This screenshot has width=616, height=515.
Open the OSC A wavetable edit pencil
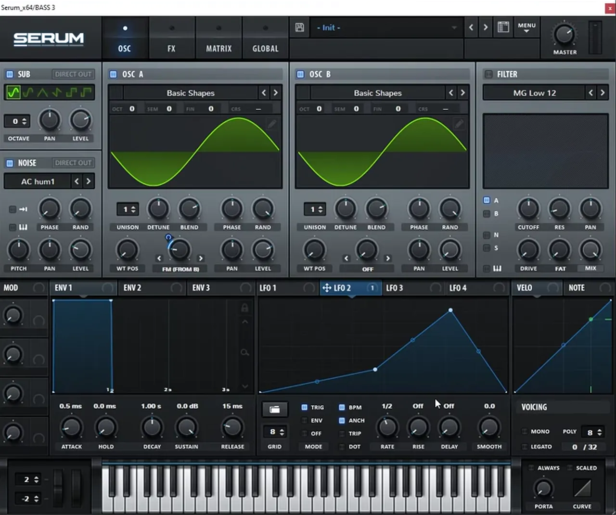pos(272,124)
